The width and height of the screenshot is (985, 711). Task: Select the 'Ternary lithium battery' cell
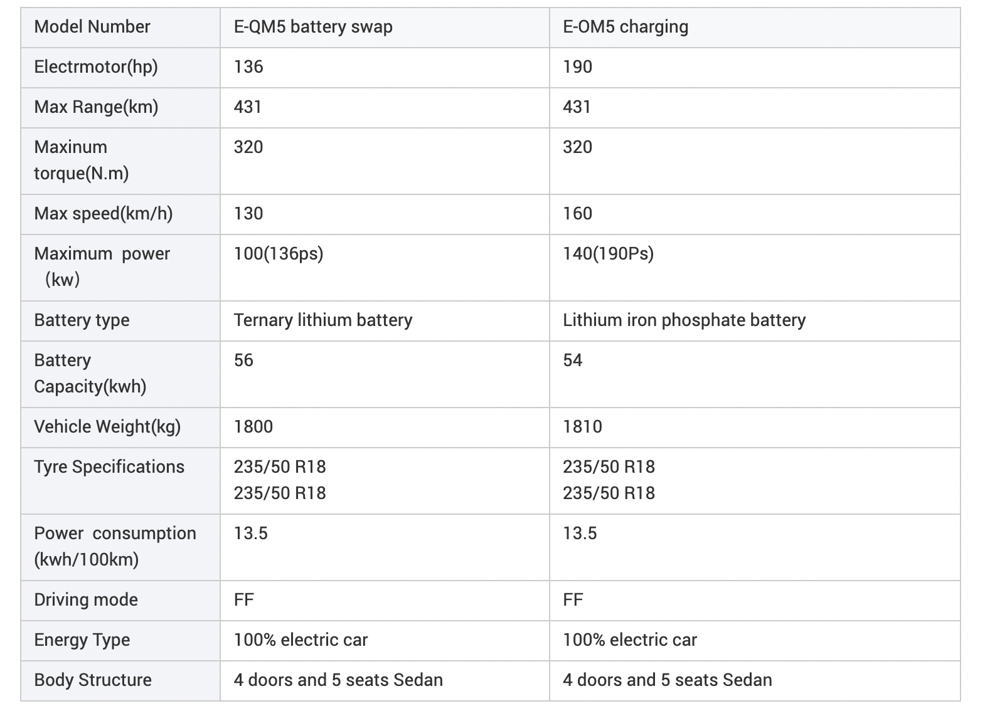pyautogui.click(x=323, y=320)
